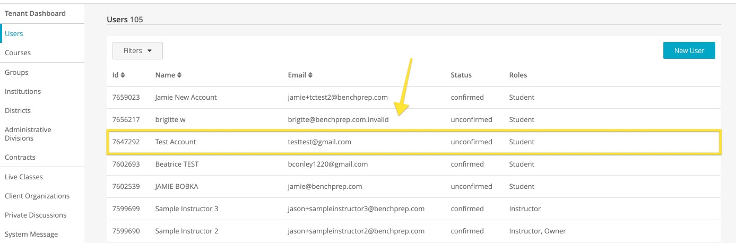Click confirmed status of Beatrice TEST
The width and height of the screenshot is (736, 243).
[467, 164]
